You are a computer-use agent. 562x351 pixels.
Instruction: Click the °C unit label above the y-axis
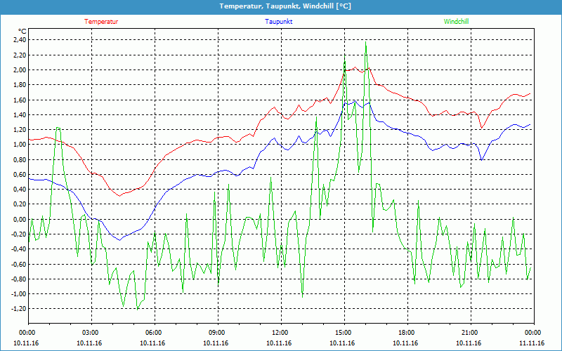pos(22,32)
